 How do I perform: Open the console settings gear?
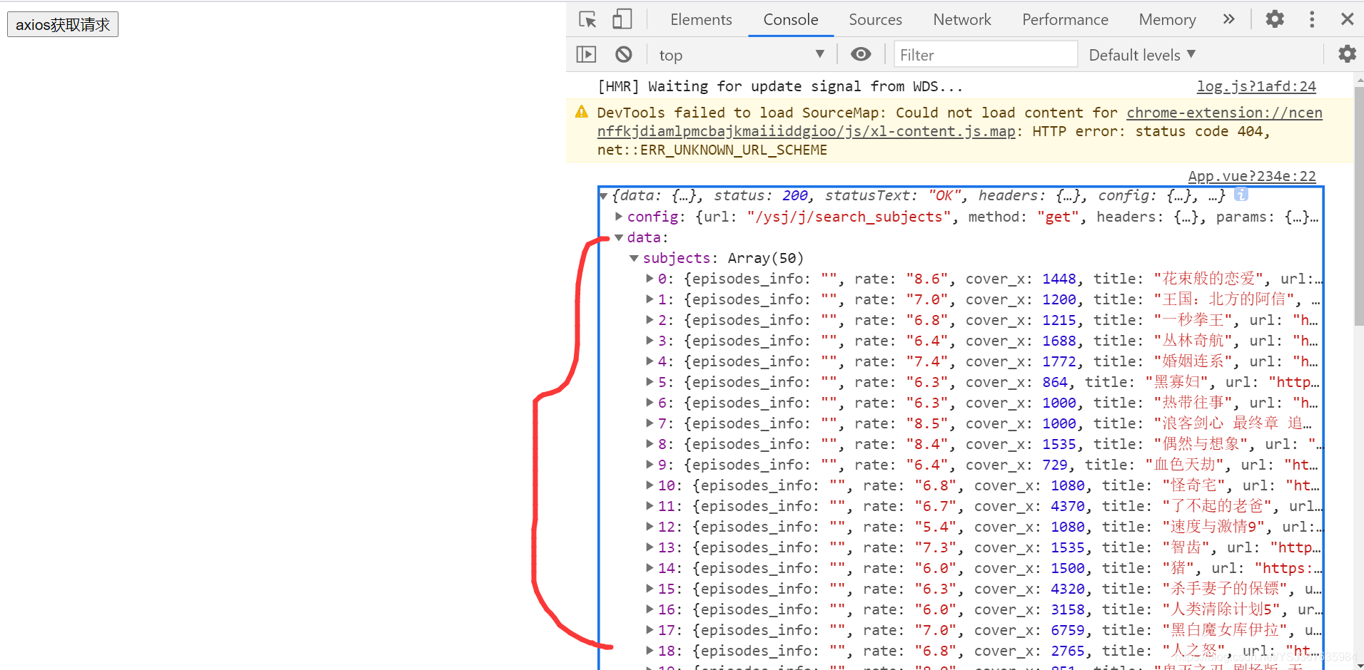pos(1347,54)
